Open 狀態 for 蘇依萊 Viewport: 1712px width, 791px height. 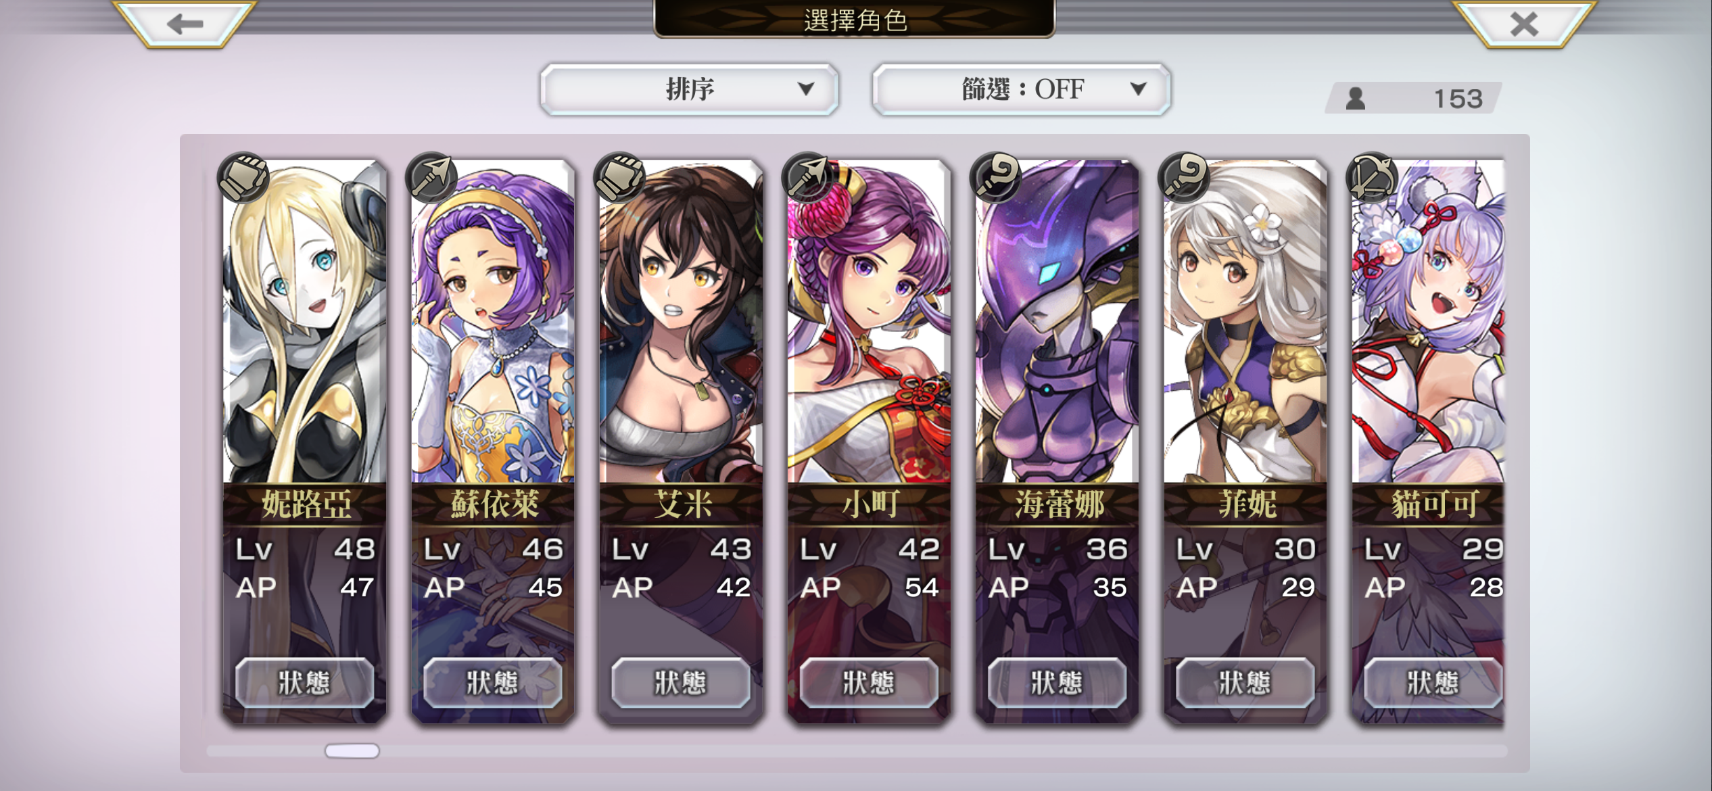492,683
